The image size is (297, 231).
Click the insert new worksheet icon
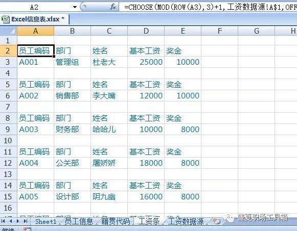click(x=217, y=221)
